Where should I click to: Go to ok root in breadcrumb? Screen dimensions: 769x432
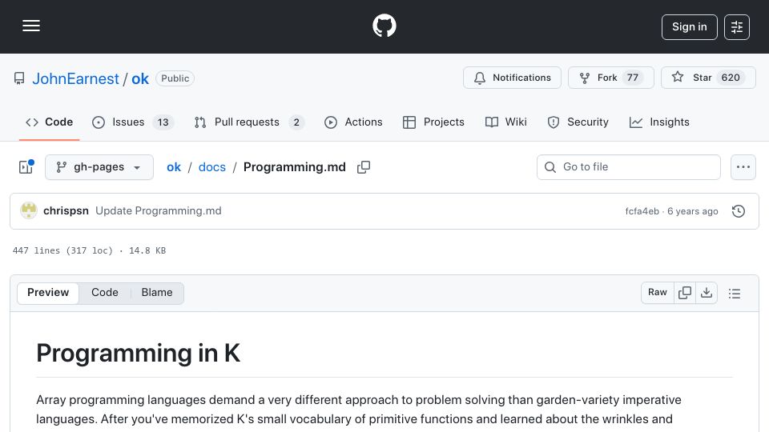point(174,167)
